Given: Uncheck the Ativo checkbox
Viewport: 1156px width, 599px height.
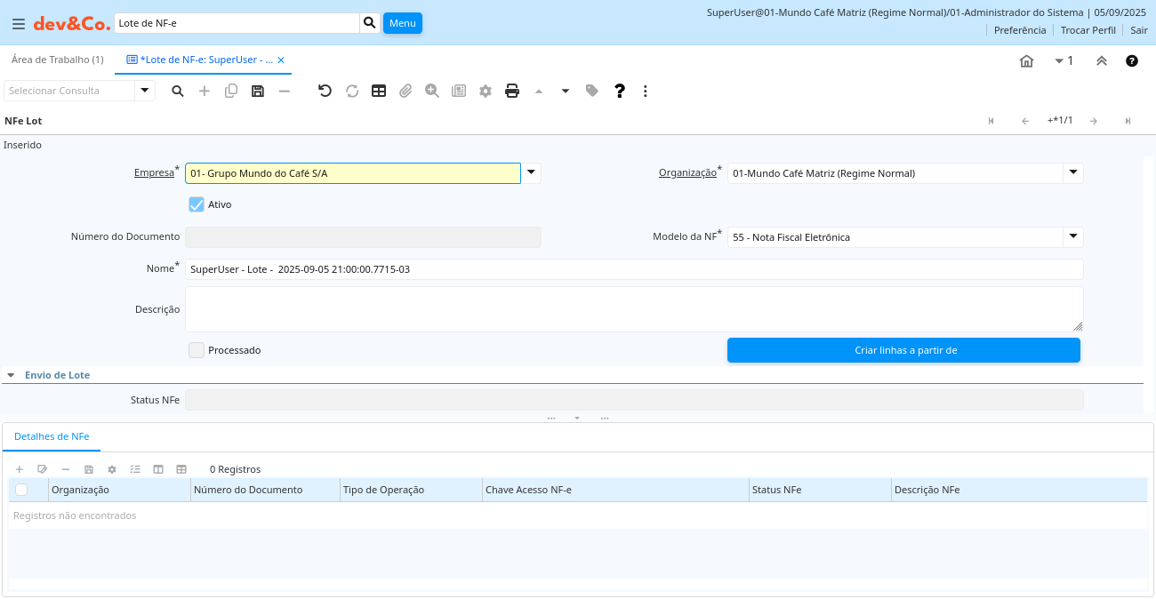Looking at the screenshot, I should coord(197,204).
